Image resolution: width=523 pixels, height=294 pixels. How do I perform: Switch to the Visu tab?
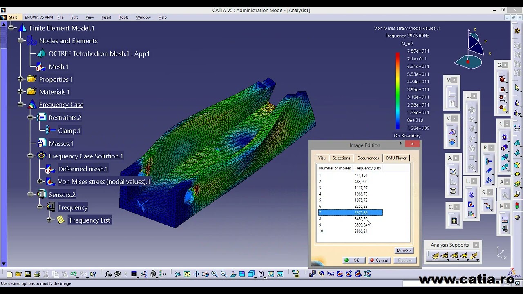(322, 158)
